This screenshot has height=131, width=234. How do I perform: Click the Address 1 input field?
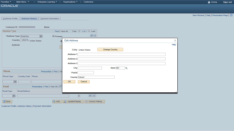121,54
